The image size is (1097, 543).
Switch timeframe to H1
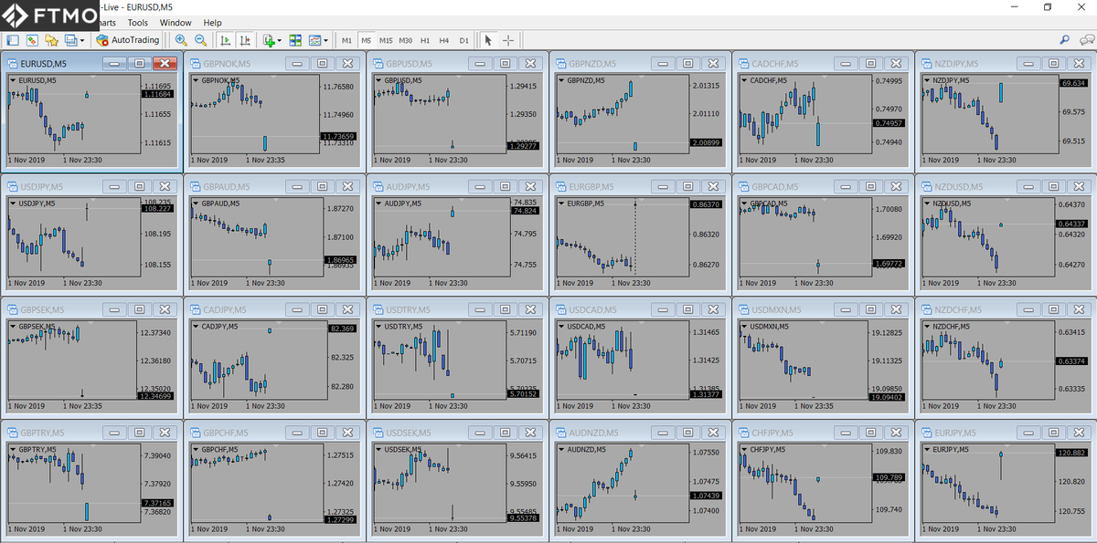(x=425, y=40)
